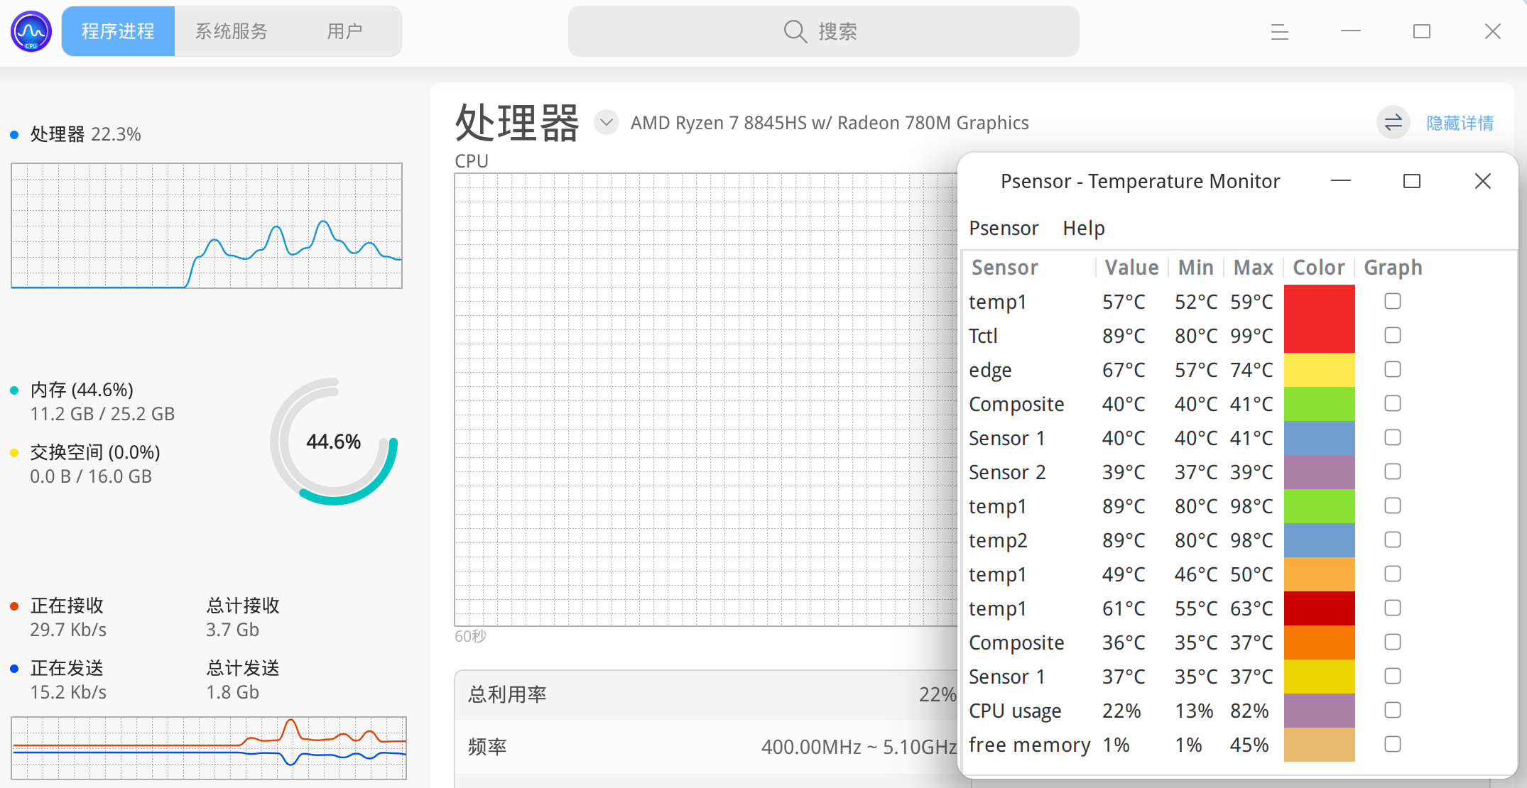Expand the 处理器 dropdown chevron
This screenshot has width=1527, height=788.
pyautogui.click(x=607, y=122)
